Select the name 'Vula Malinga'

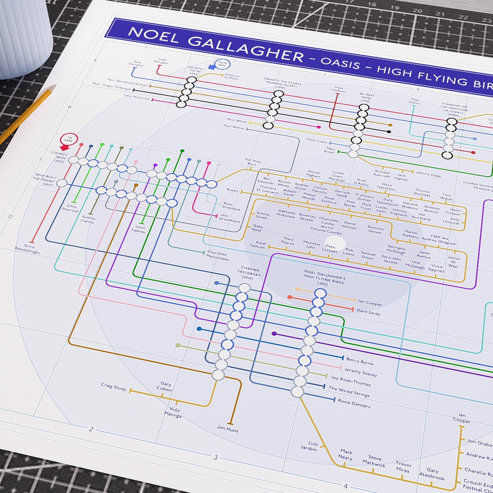[173, 412]
